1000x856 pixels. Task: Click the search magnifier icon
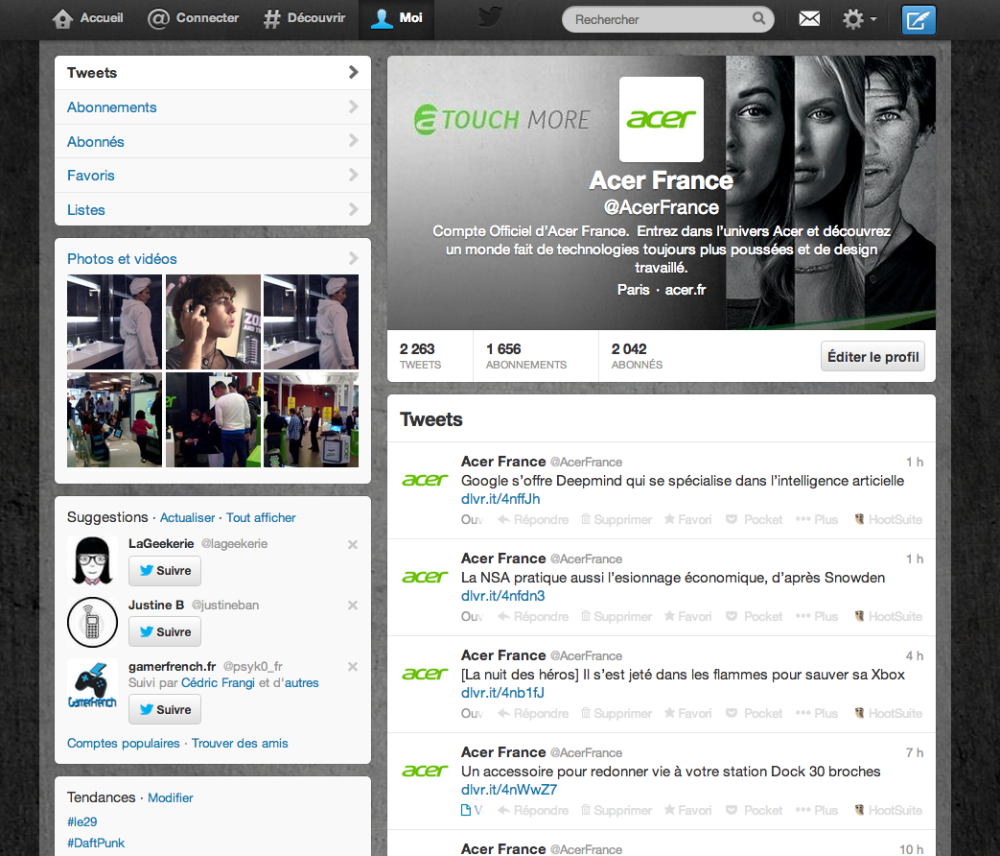point(758,18)
